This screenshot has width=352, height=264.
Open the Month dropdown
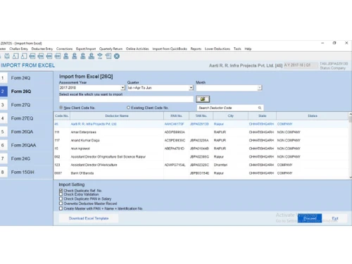tap(260, 88)
